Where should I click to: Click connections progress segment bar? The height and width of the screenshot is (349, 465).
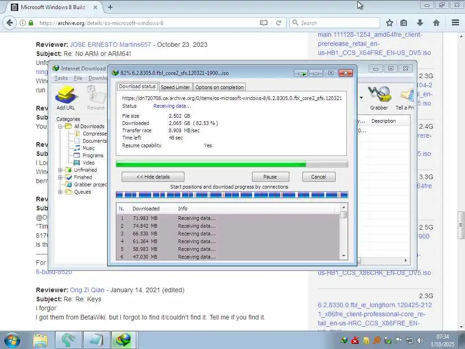(x=232, y=195)
